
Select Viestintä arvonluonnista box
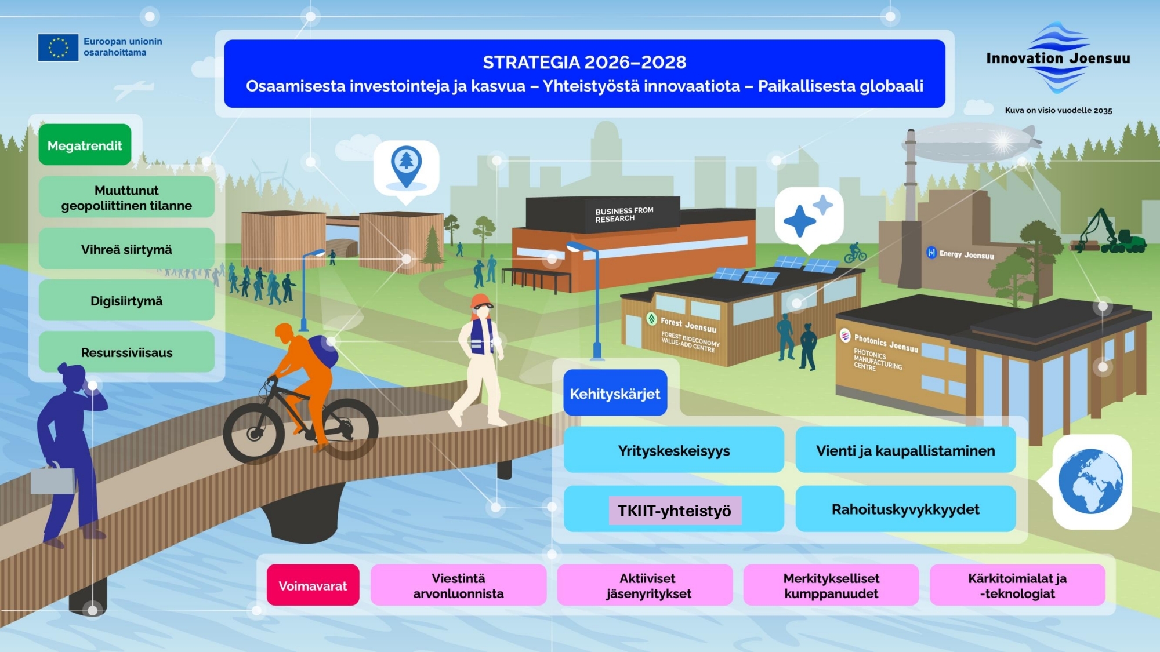click(x=458, y=585)
